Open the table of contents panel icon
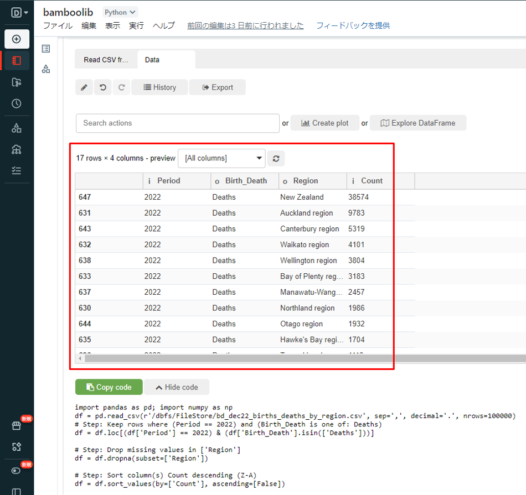This screenshot has height=495, width=526. coord(46,49)
